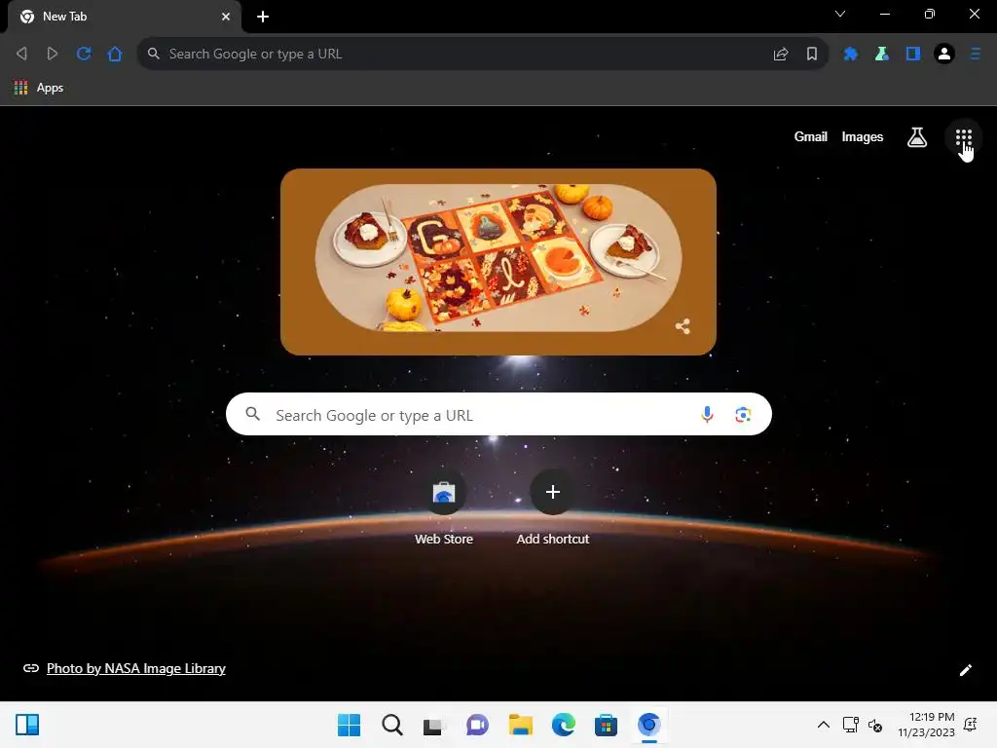This screenshot has width=997, height=748.
Task: Open Apps from the bookmarks bar
Action: point(39,88)
